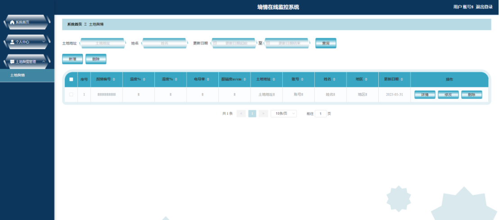Focus the 土地地址 search input
499x220 pixels.
point(103,43)
